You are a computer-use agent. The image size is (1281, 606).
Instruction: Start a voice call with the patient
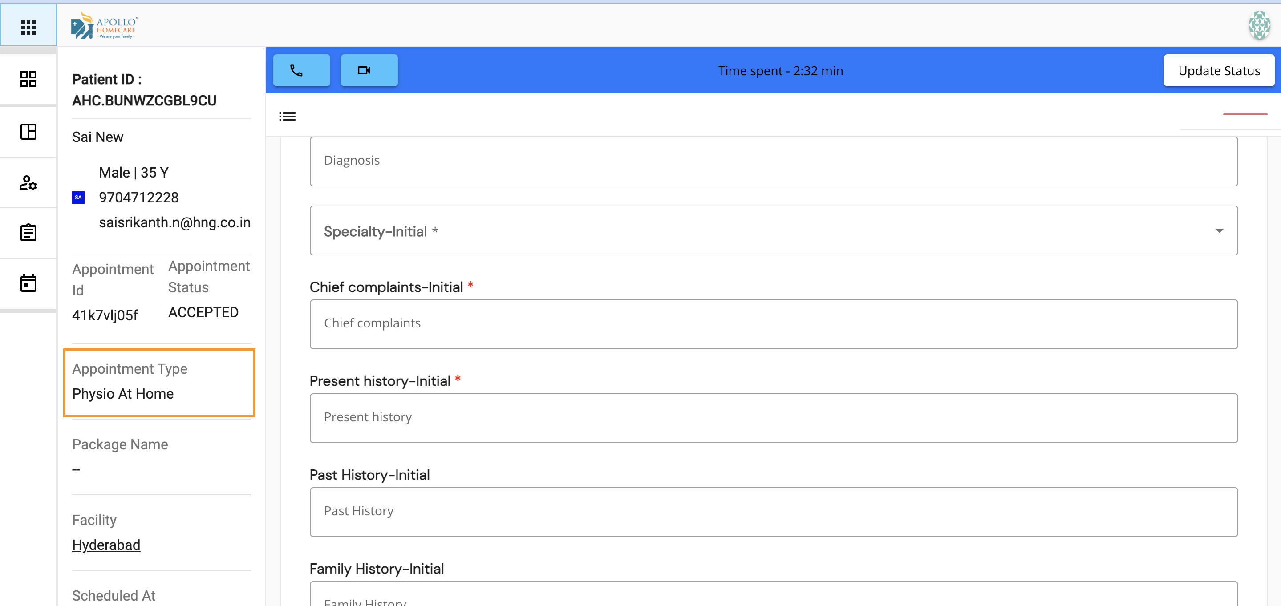click(x=301, y=70)
